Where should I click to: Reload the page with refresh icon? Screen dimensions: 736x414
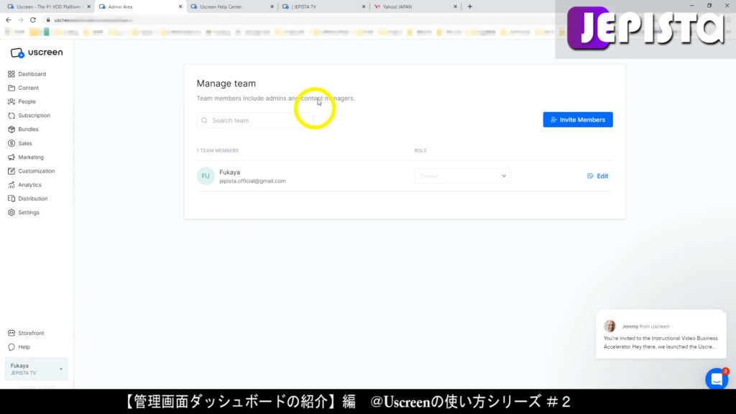pos(33,19)
